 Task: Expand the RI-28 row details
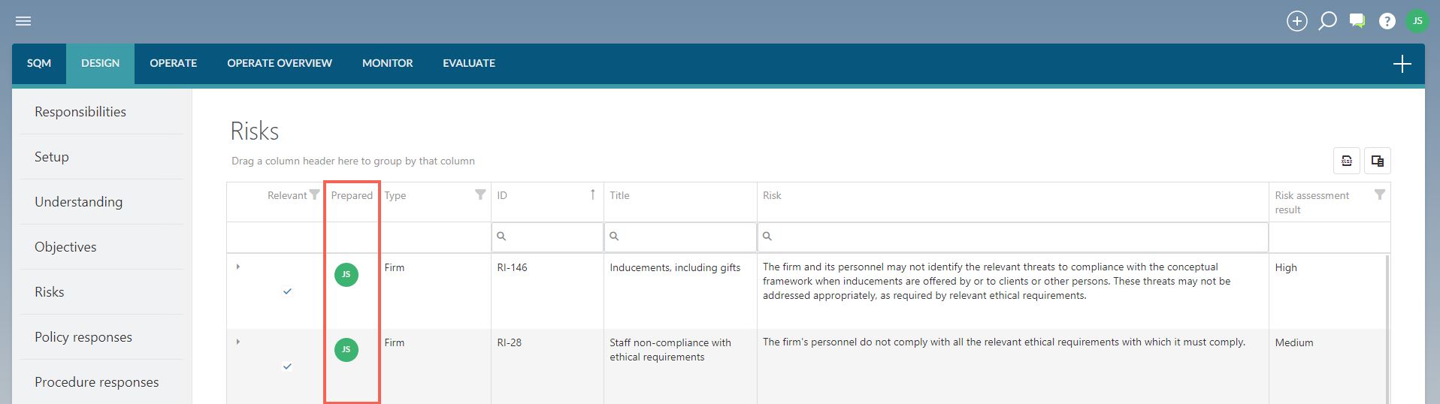[x=238, y=342]
